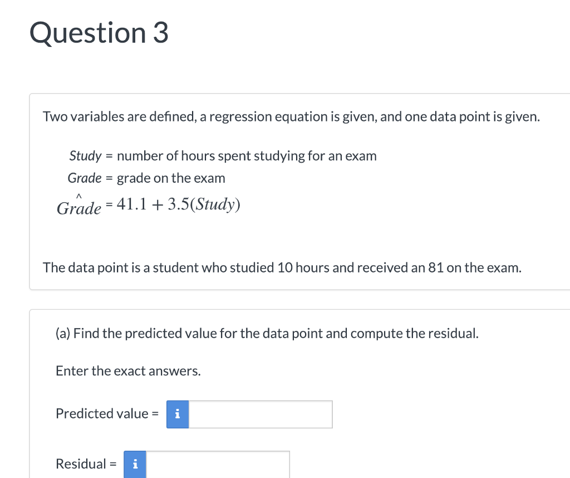Click the 'Two variables are defined' sentence
570x478 pixels.
click(291, 117)
